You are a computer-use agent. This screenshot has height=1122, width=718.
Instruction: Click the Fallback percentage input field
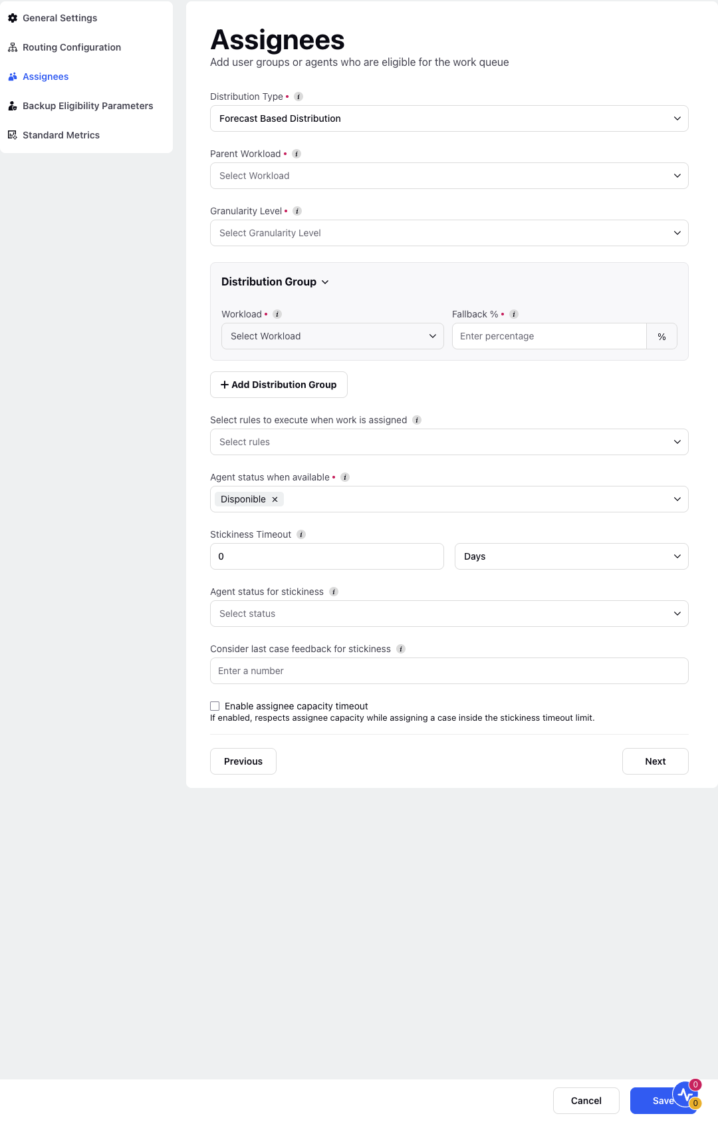coord(549,336)
